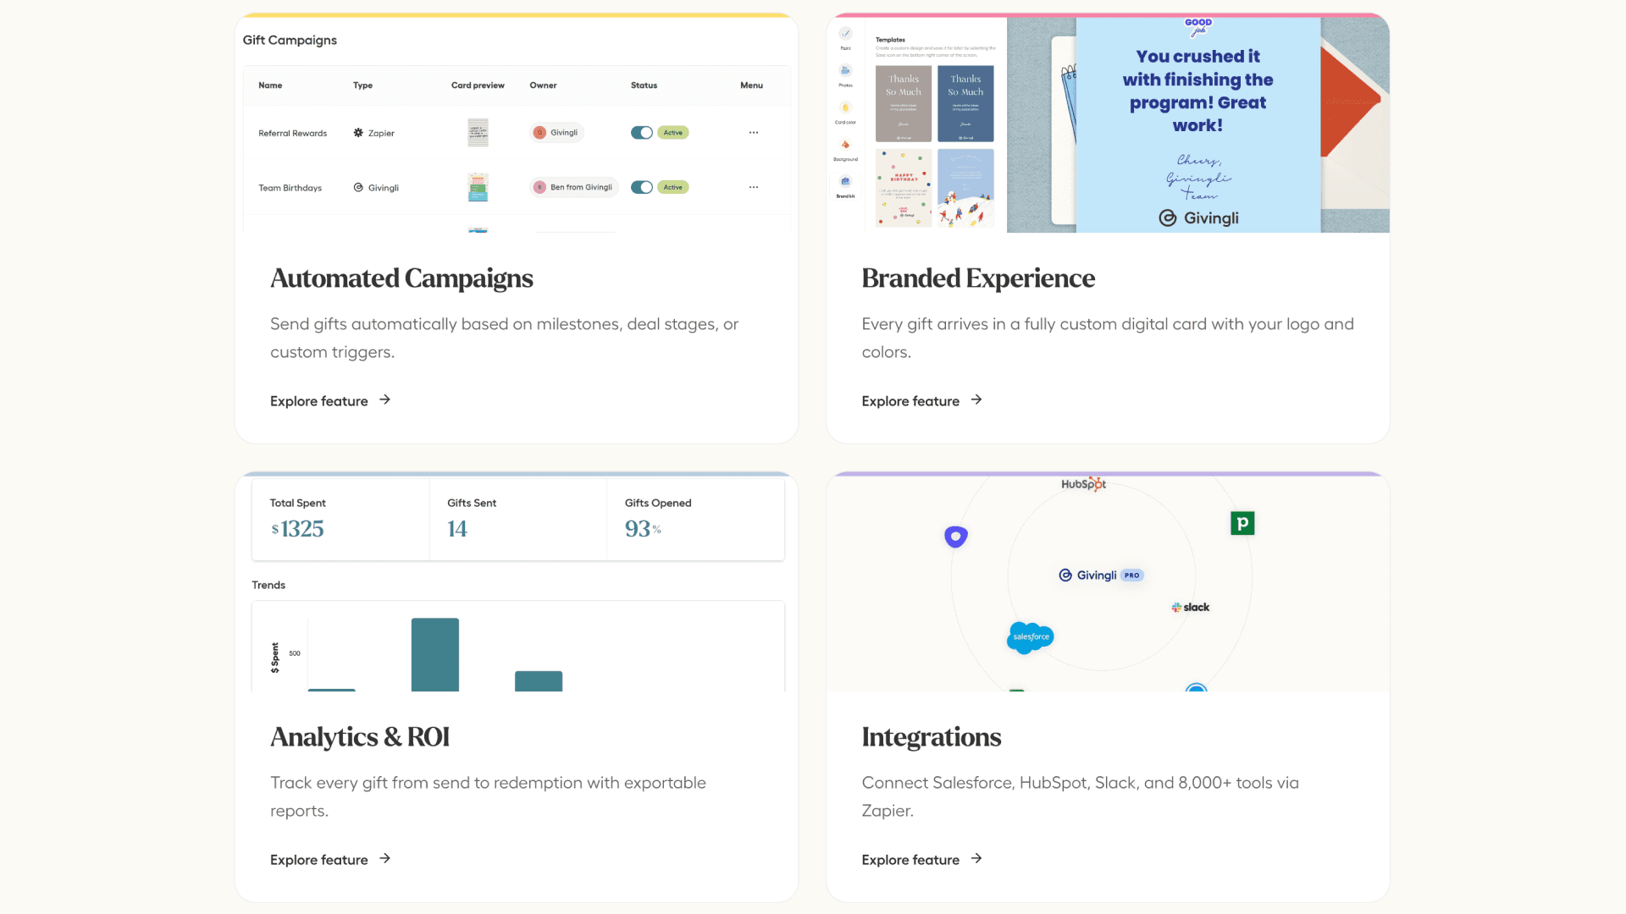Click the Referral Rewards card preview thumbnail

(x=478, y=133)
